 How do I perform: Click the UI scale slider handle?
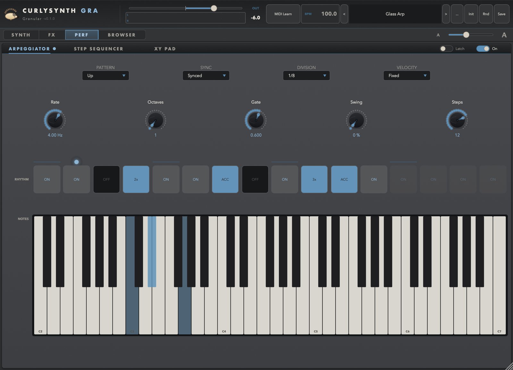click(466, 35)
